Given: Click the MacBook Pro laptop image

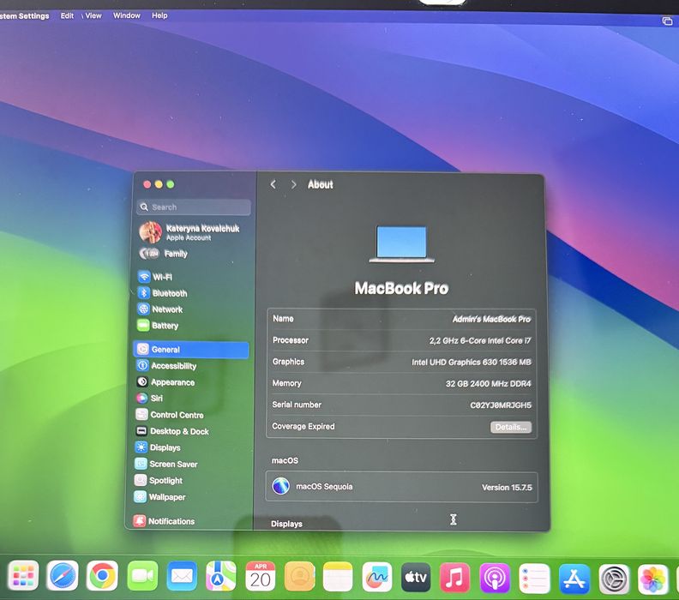Looking at the screenshot, I should coord(401,243).
